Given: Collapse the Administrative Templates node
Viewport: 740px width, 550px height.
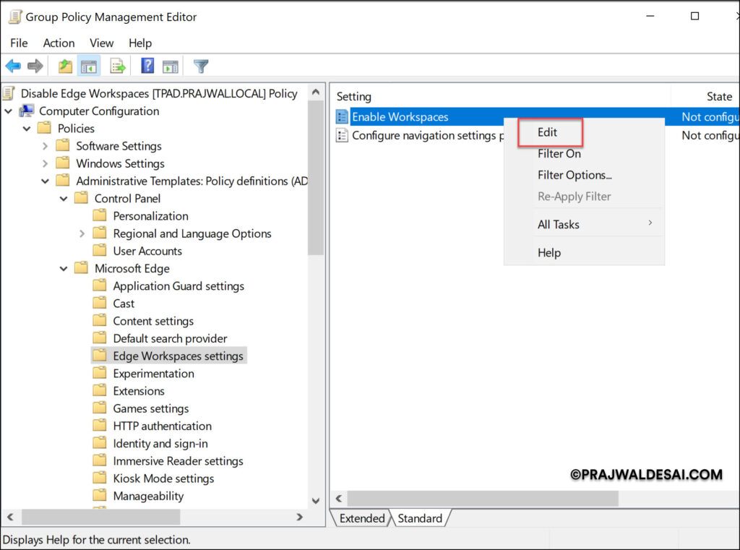Looking at the screenshot, I should (x=46, y=181).
